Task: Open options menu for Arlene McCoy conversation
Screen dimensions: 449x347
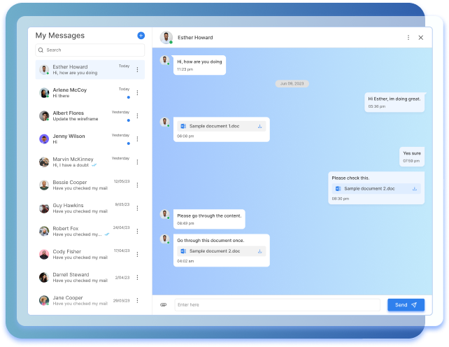Action: tap(137, 92)
